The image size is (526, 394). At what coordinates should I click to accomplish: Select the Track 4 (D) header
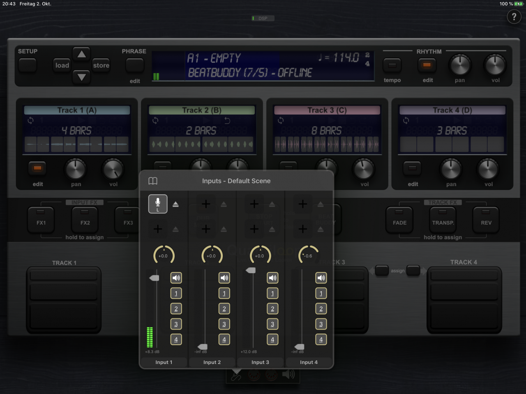[x=452, y=110]
